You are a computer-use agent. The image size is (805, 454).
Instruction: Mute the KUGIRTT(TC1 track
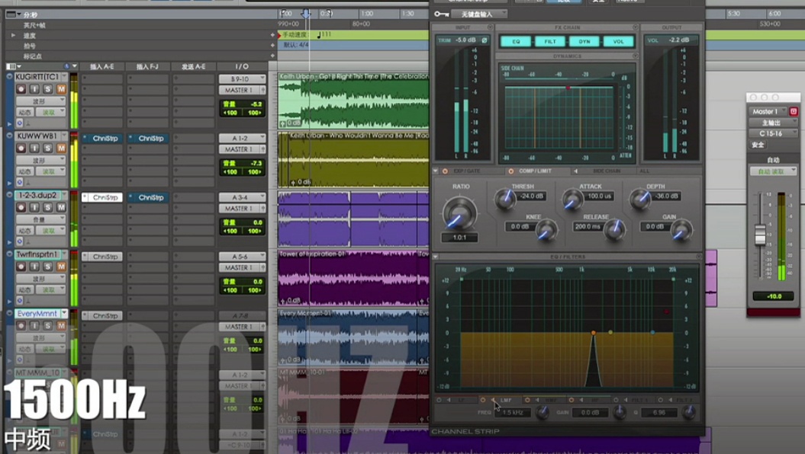(x=61, y=89)
